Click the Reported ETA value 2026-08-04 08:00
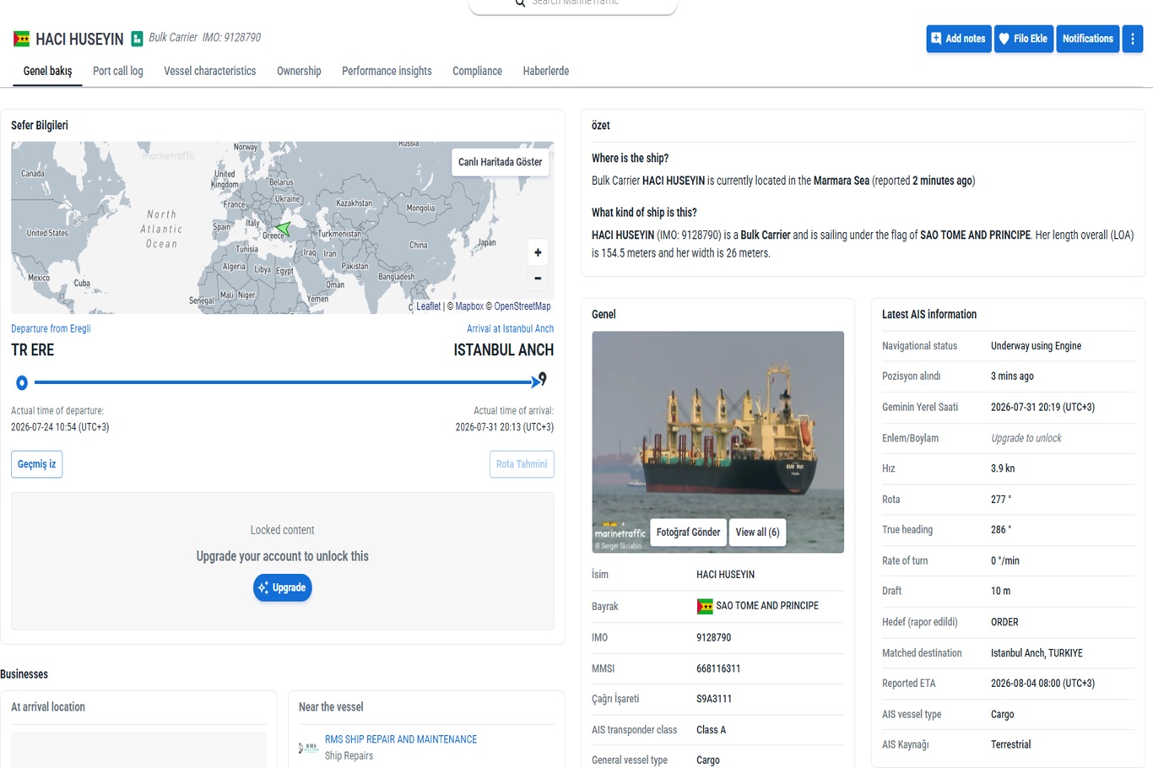Screen dimensions: 1153x768 [1042, 684]
